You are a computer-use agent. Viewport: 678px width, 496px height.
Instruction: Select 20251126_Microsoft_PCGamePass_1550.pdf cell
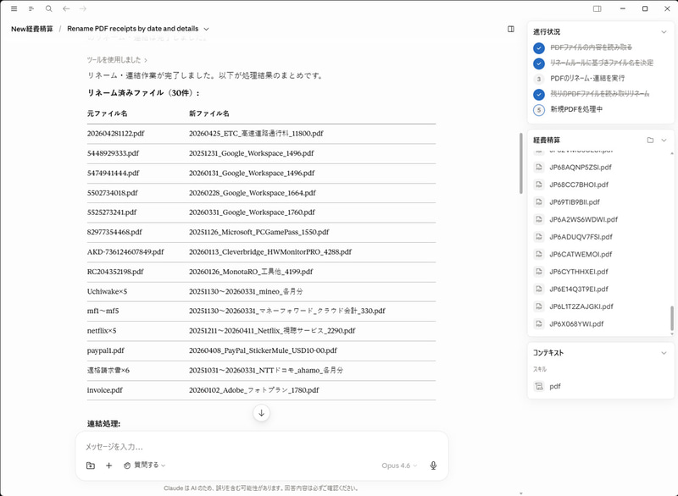258,232
